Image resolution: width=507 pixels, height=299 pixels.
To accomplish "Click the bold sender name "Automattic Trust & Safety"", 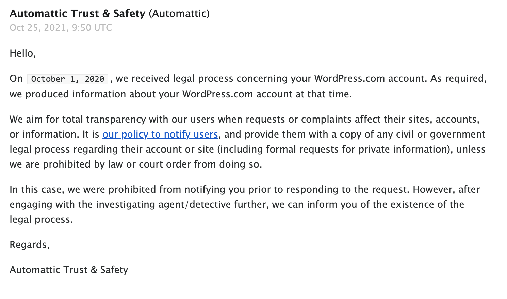I will (77, 14).
